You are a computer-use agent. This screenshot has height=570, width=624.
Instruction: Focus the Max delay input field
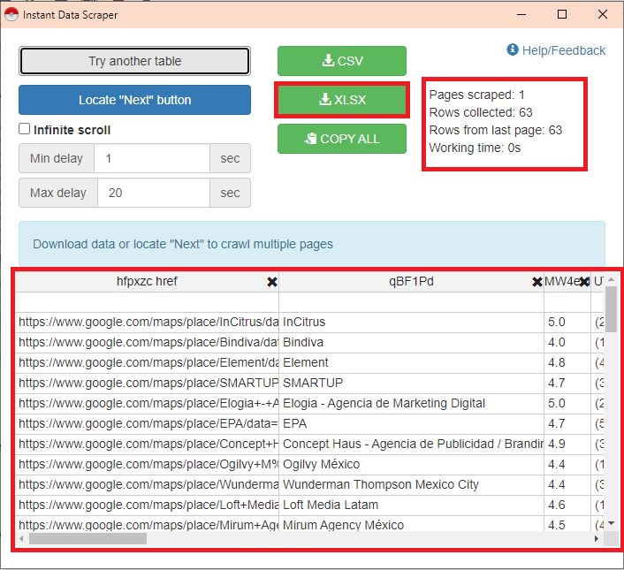pyautogui.click(x=153, y=193)
